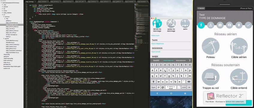
Task: Choose the autre icon on Android screen
Action: point(185,24)
